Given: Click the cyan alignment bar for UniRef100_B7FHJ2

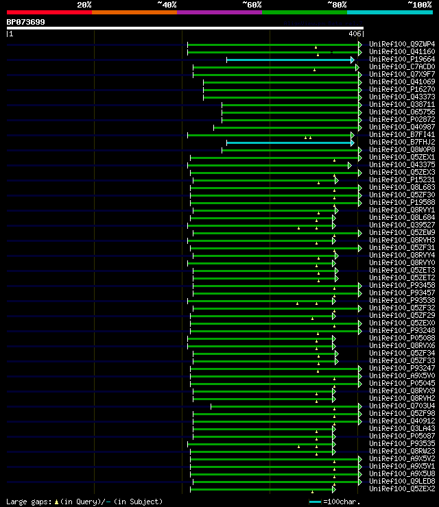Looking at the screenshot, I should pyautogui.click(x=289, y=143).
